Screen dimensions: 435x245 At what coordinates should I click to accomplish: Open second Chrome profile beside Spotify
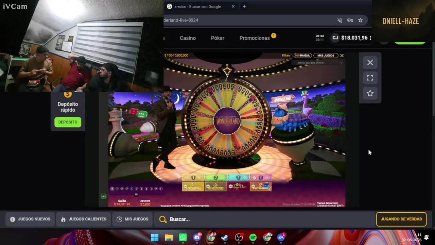coord(267,237)
